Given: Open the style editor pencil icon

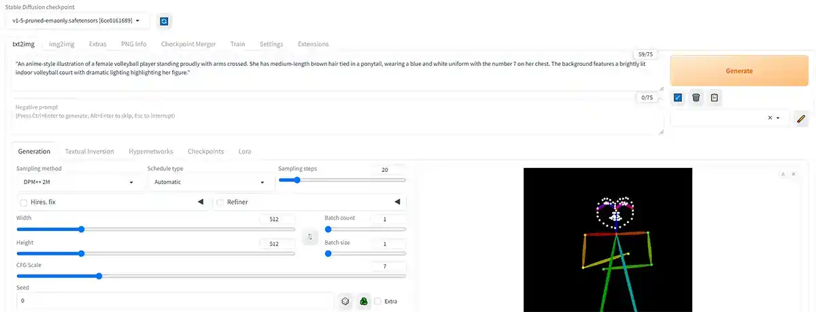Looking at the screenshot, I should click(x=800, y=118).
